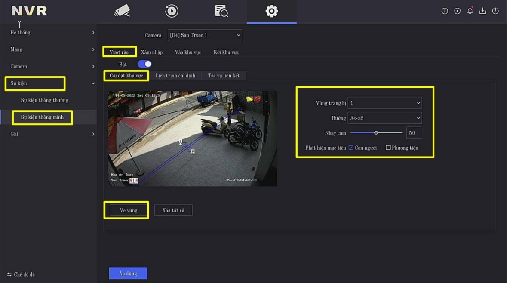Viewport: 507px width, 283px height.
Task: Click the power icon
Action: (x=495, y=11)
